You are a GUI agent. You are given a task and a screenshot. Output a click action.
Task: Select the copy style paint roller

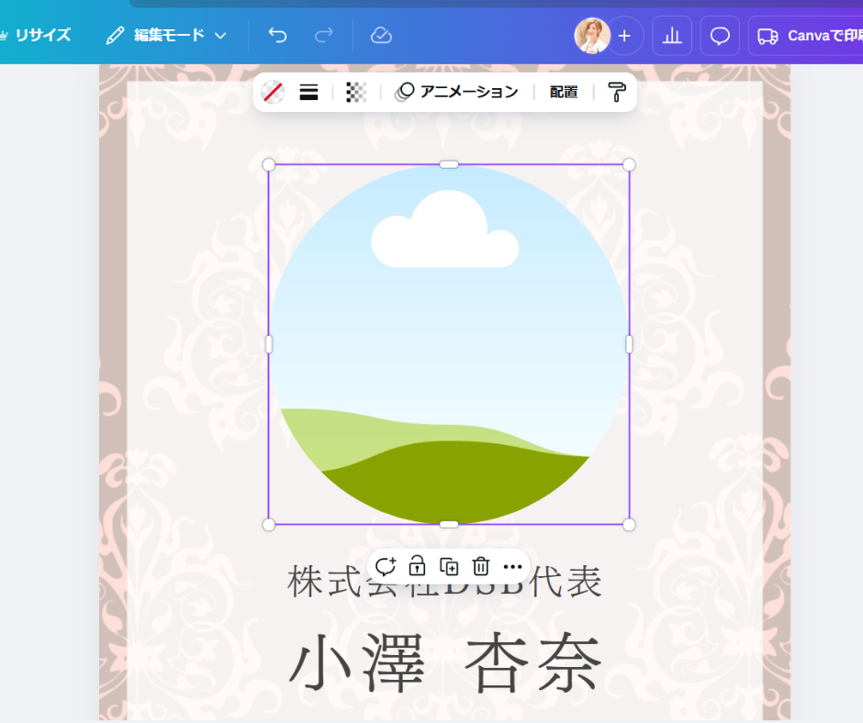pyautogui.click(x=617, y=92)
